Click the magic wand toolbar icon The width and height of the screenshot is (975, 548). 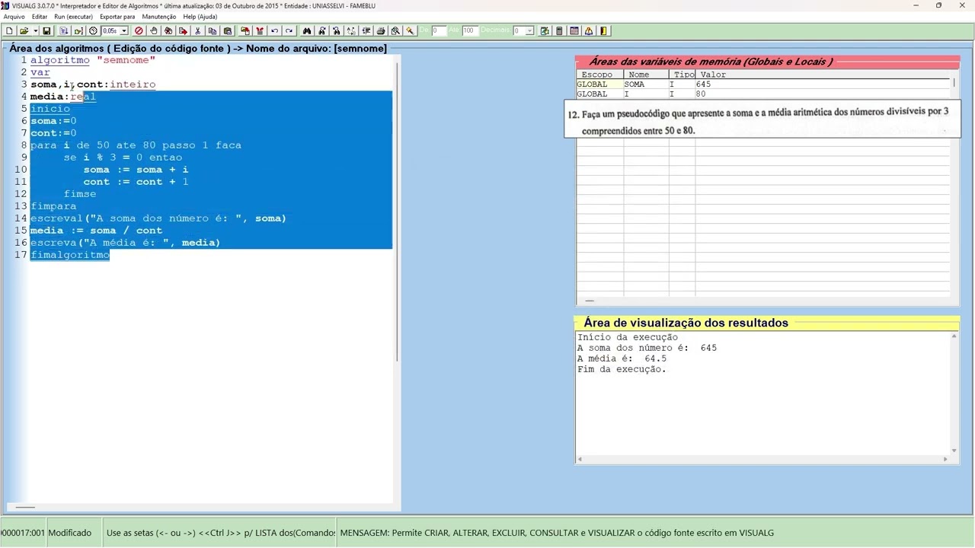(410, 31)
